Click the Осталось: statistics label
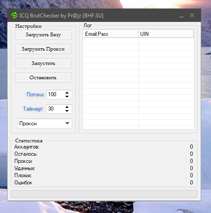This screenshot has height=213, width=211. tap(26, 154)
